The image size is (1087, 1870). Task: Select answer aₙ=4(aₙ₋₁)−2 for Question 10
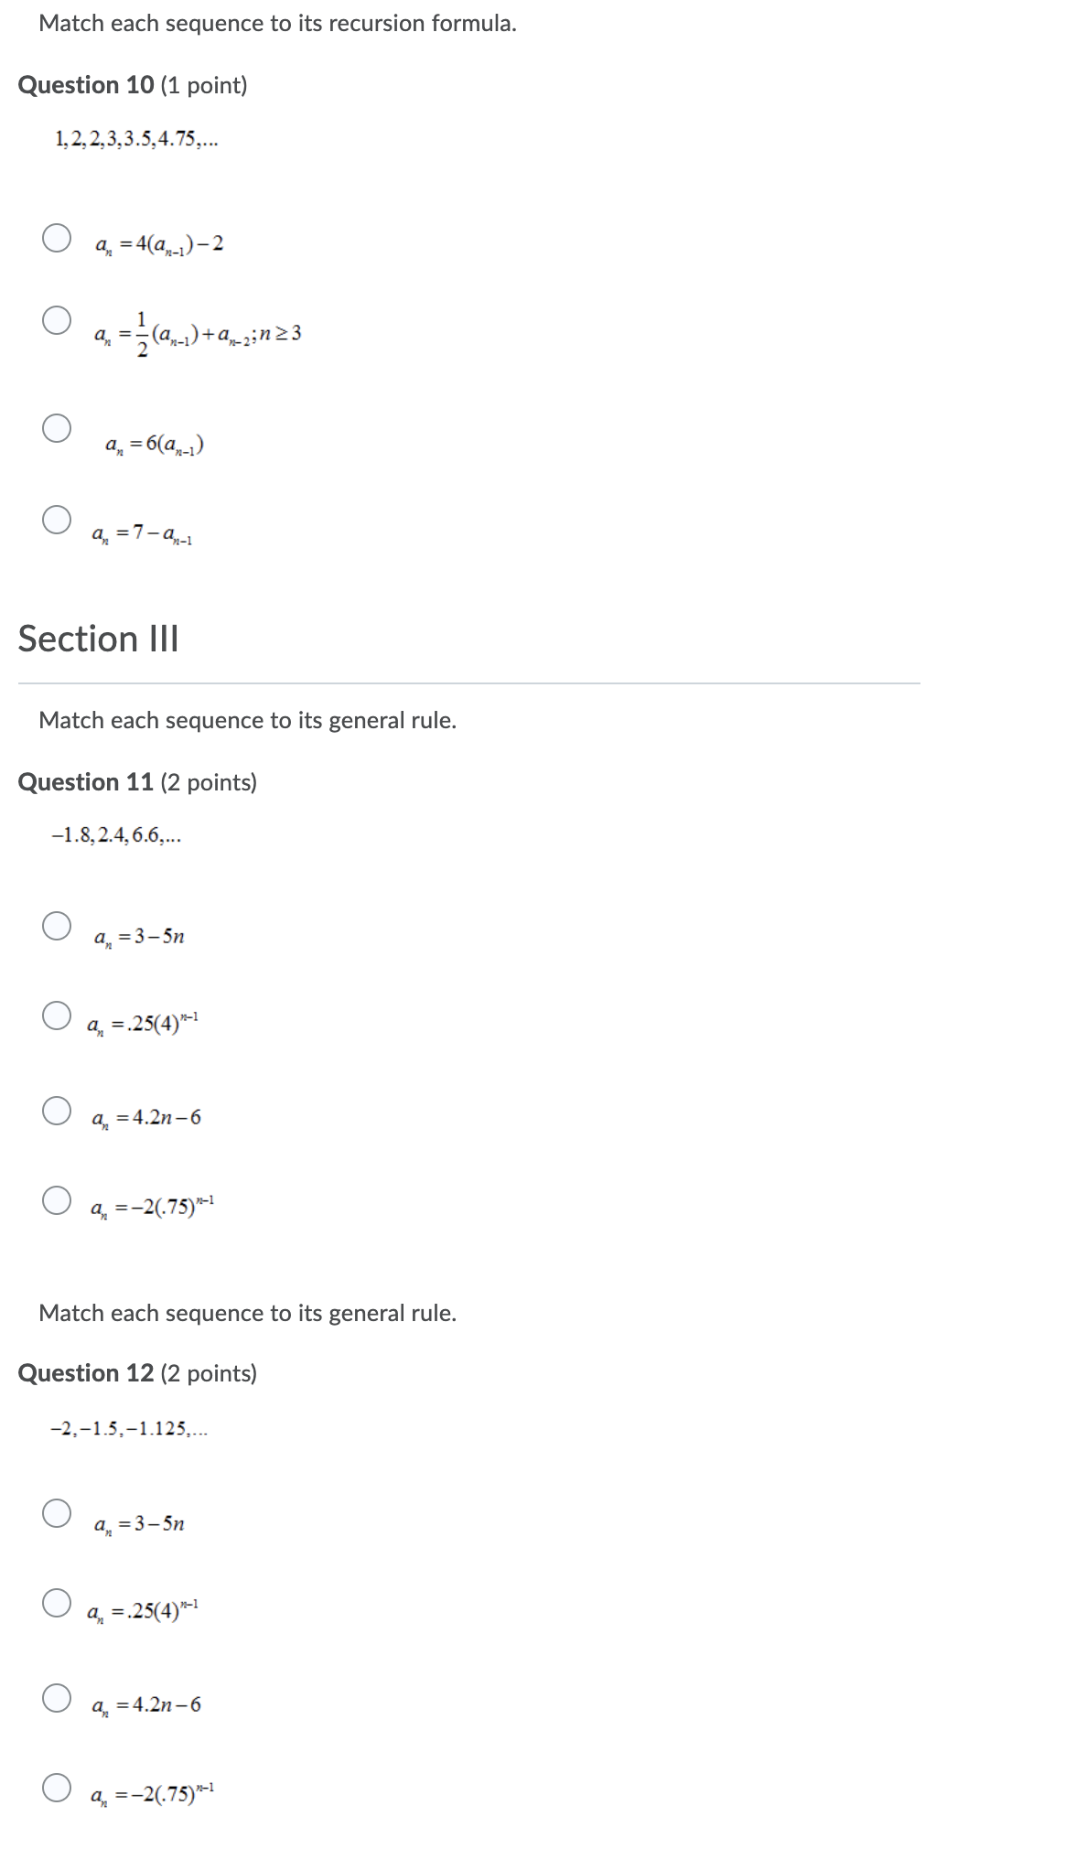coord(57,237)
